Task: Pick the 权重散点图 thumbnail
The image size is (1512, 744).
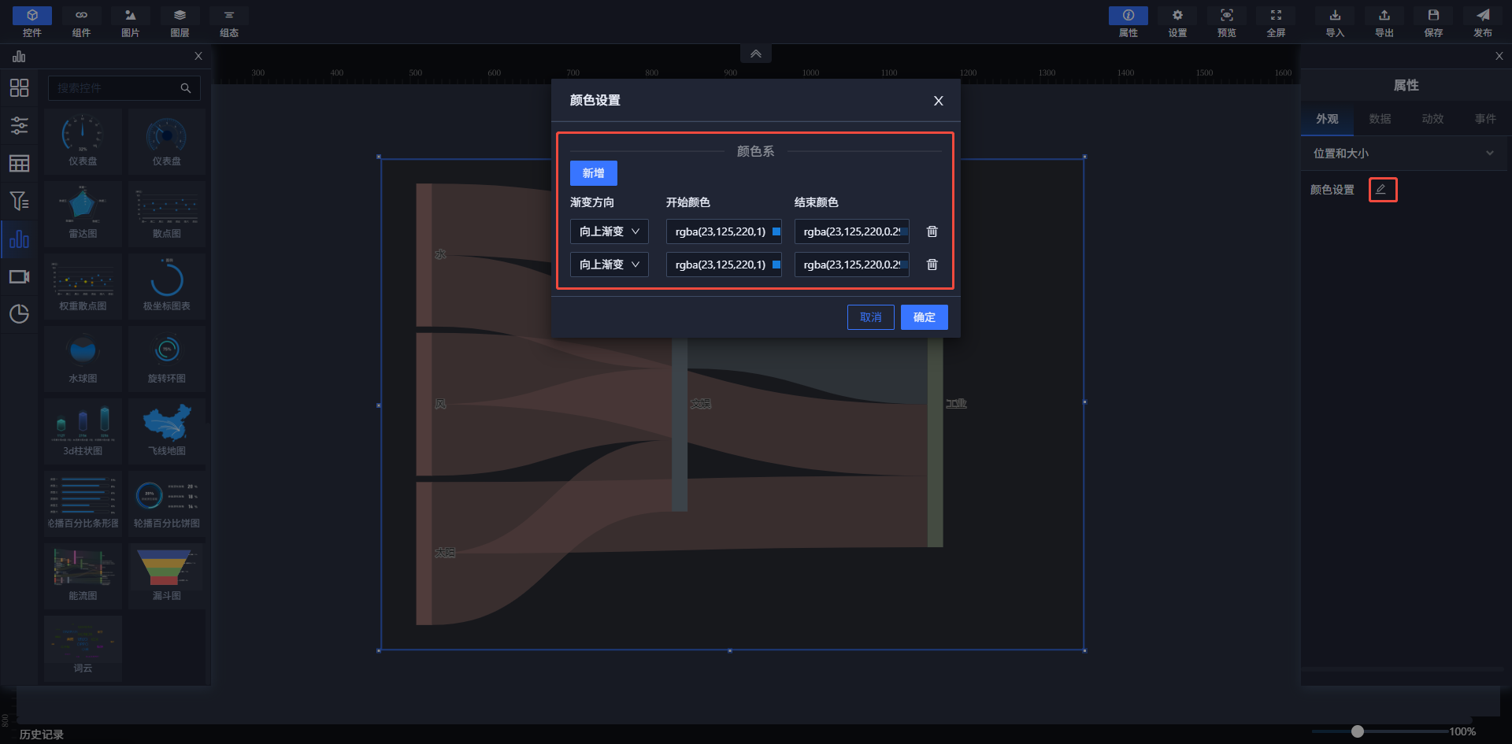Action: click(83, 287)
